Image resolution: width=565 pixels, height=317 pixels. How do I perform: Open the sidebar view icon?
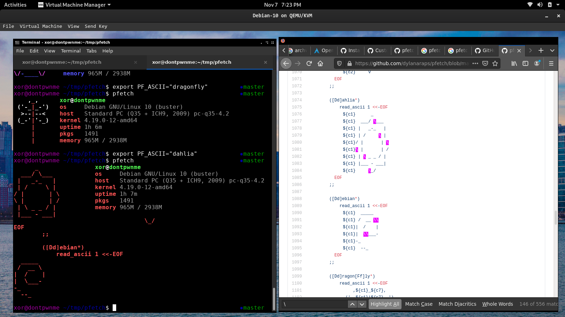[525, 63]
